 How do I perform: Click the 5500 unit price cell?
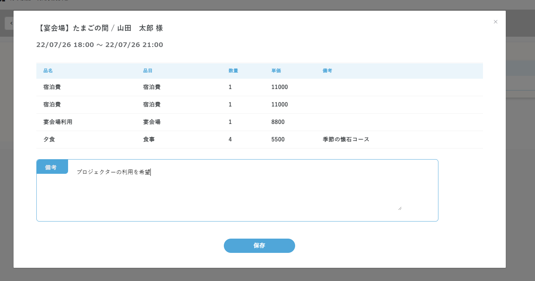278,139
